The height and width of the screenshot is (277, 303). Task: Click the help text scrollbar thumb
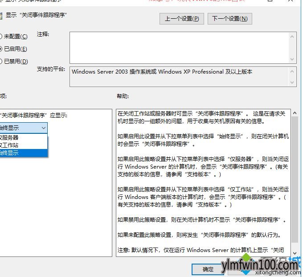point(295,179)
